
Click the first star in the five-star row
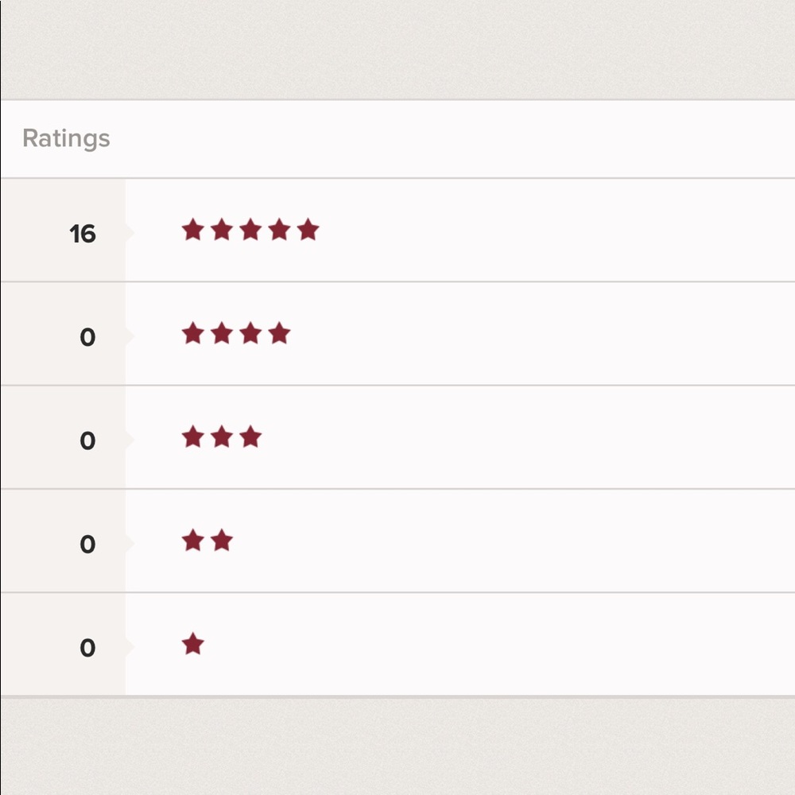[x=192, y=230]
